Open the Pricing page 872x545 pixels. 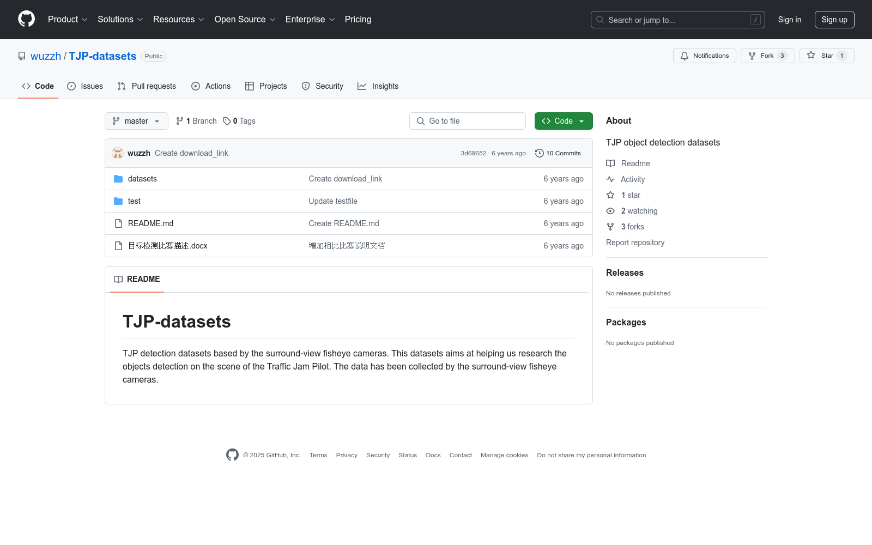tap(358, 20)
